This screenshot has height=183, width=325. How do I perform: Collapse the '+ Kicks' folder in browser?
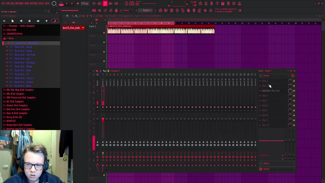(10, 38)
